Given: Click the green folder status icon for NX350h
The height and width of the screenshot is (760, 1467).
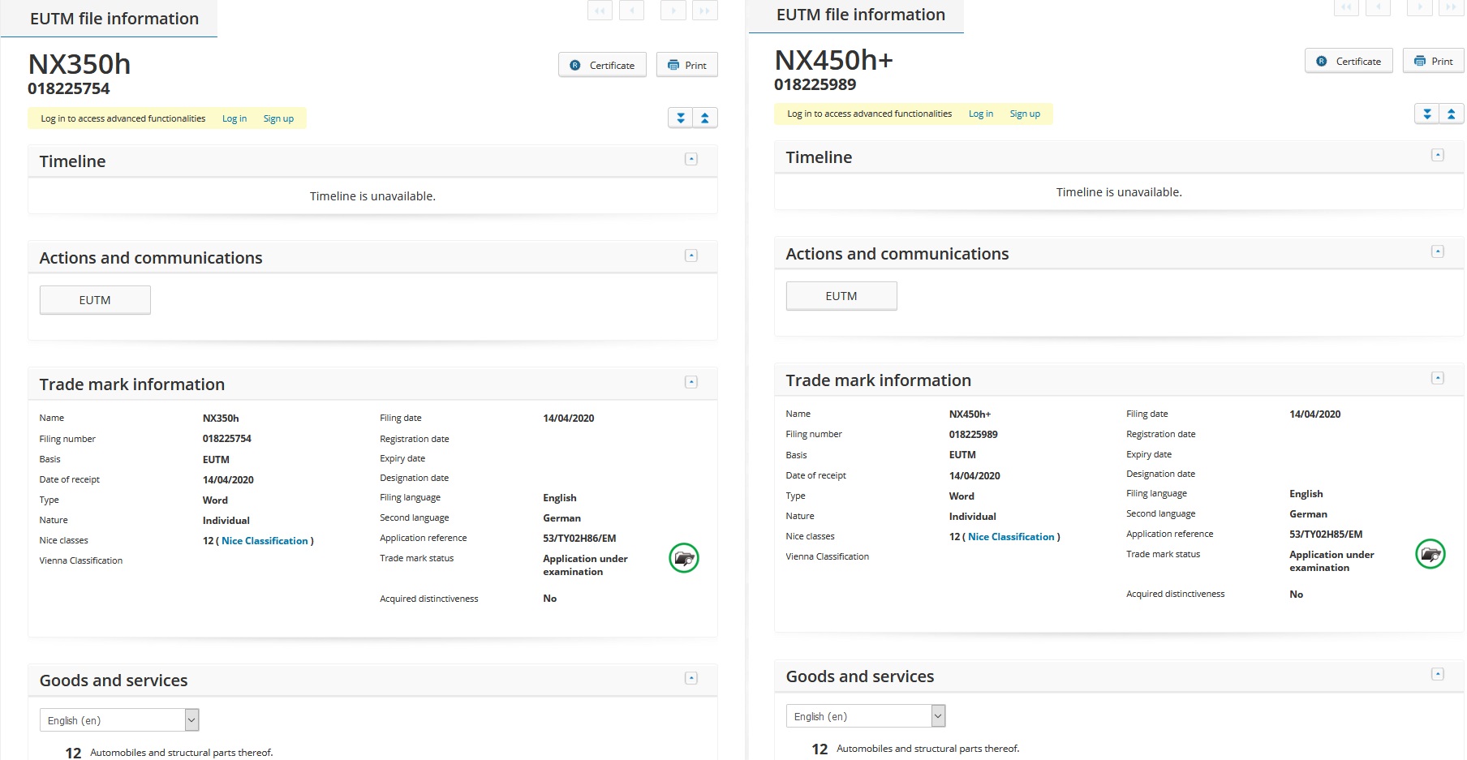Looking at the screenshot, I should (683, 558).
